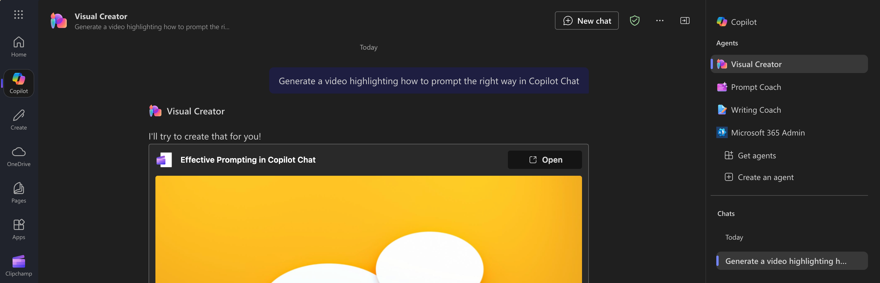Click the 'Visual Creator' header title text
The height and width of the screenshot is (283, 880).
pos(101,17)
